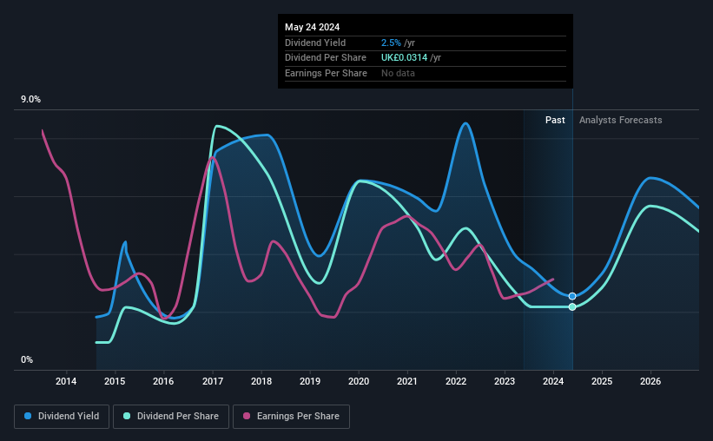Image resolution: width=713 pixels, height=441 pixels.
Task: Click the 0% y-axis label
Action: (x=27, y=359)
